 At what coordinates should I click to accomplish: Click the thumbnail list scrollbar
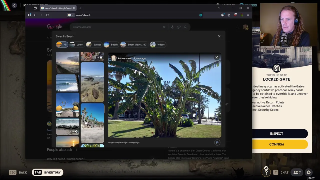105,109
